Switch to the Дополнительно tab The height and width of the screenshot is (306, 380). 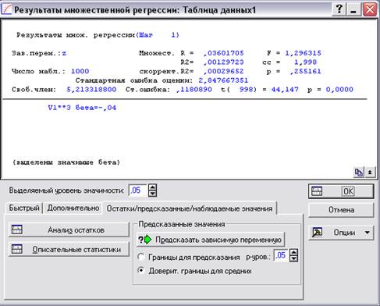point(73,208)
